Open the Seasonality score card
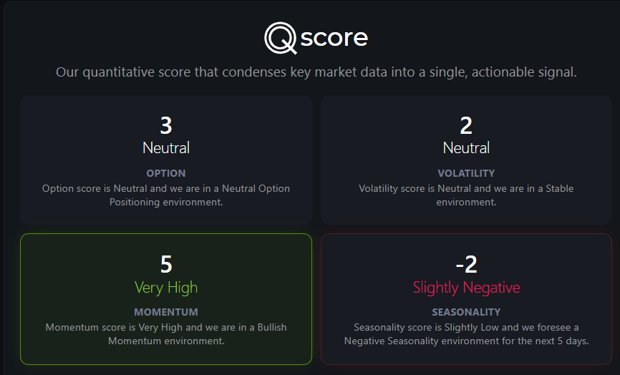Screen dimensions: 620x375 466,299
